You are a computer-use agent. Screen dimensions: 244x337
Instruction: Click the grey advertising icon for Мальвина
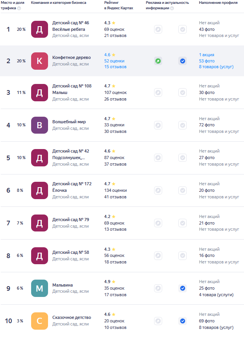[158, 288]
